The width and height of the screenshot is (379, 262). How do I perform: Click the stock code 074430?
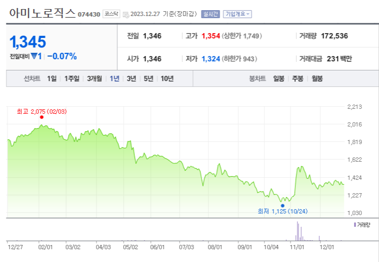88,14
